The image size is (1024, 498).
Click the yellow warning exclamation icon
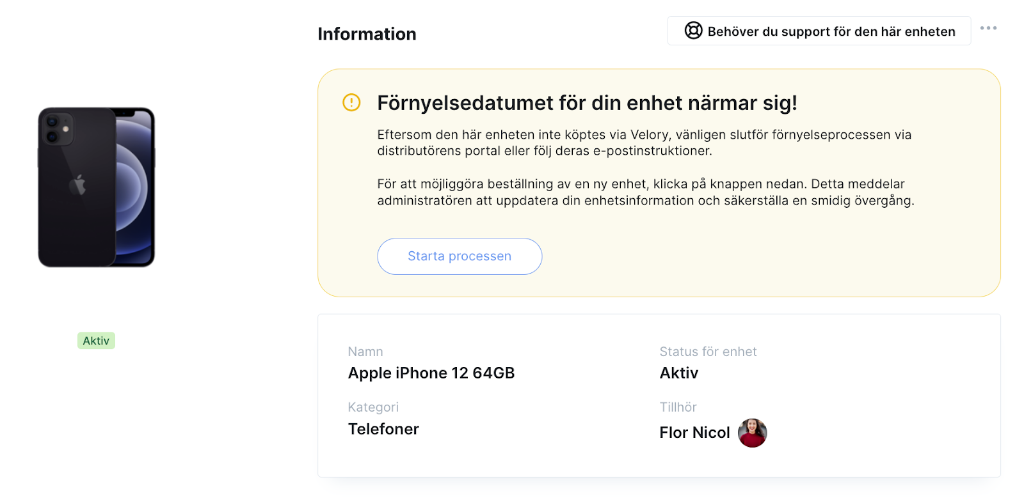351,102
